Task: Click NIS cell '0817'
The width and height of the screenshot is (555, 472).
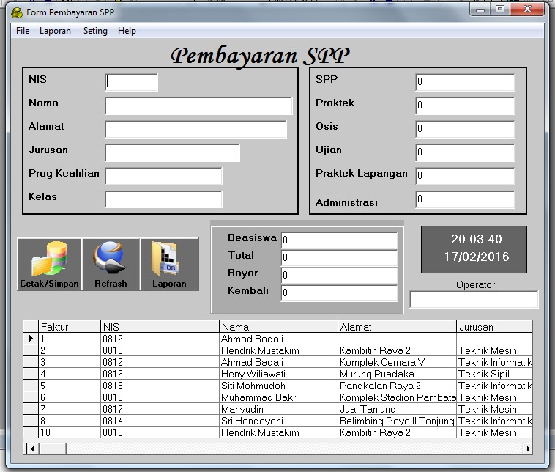Action: point(160,409)
